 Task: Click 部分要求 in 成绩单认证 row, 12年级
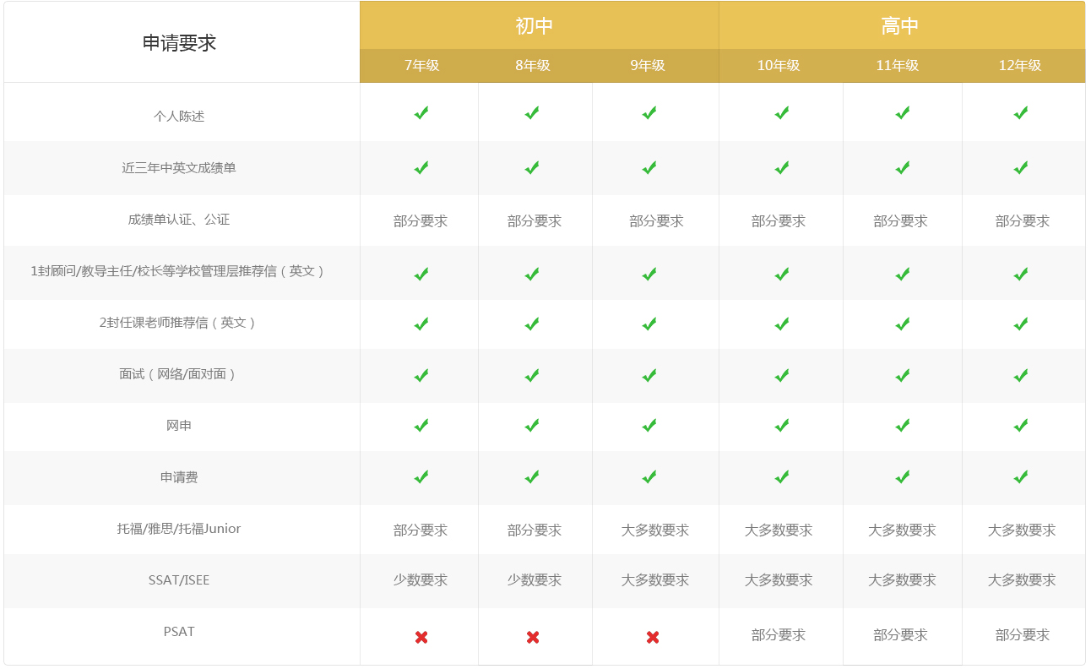1023,221
